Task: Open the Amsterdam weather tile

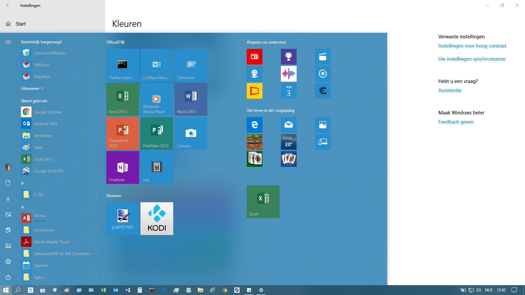Action: click(x=289, y=142)
